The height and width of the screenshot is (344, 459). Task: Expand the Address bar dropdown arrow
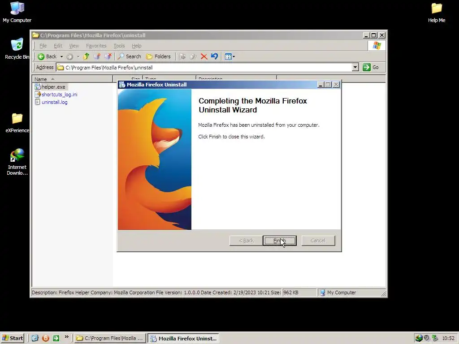pos(355,67)
